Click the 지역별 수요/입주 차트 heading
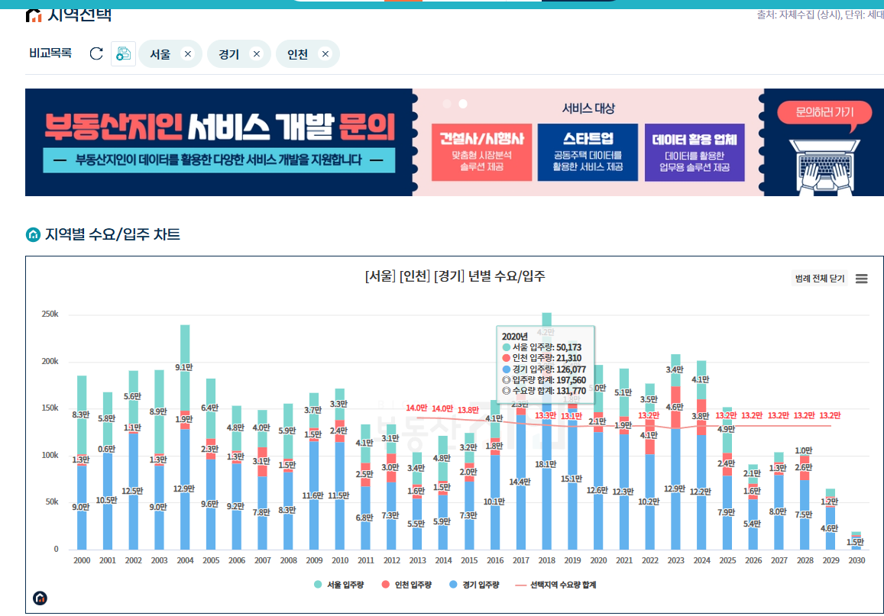884x616 pixels. coord(112,234)
